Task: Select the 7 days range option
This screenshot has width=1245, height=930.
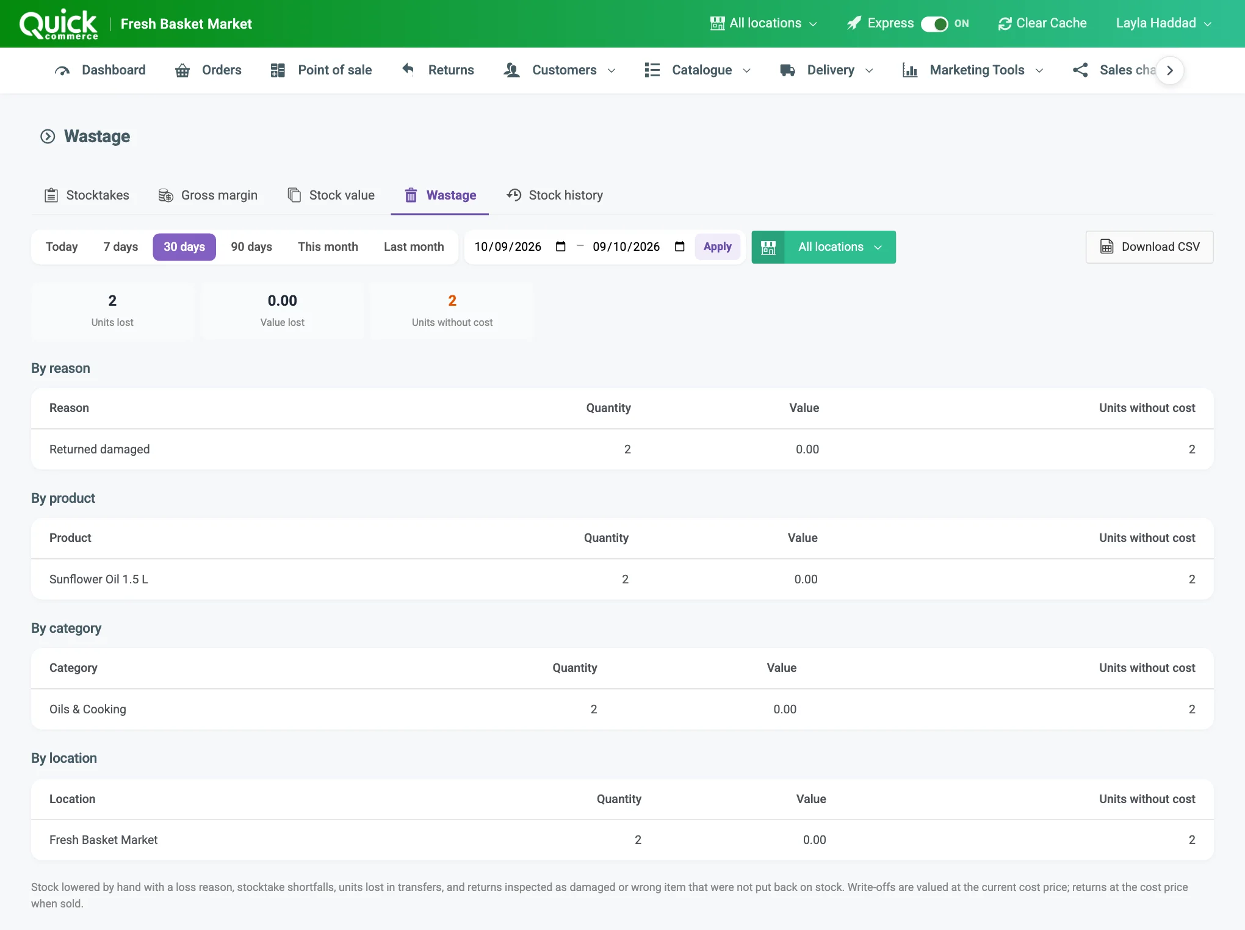Action: click(x=120, y=247)
